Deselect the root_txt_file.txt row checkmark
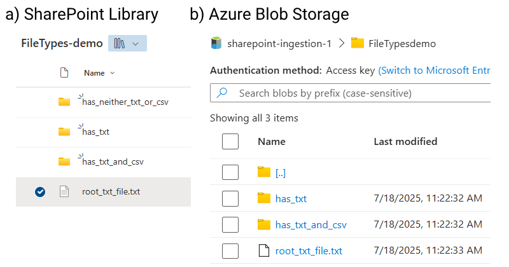Viewport: 509px width, 267px height. coord(41,191)
